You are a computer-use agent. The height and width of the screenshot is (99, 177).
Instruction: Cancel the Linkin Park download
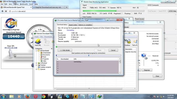coord(113,50)
